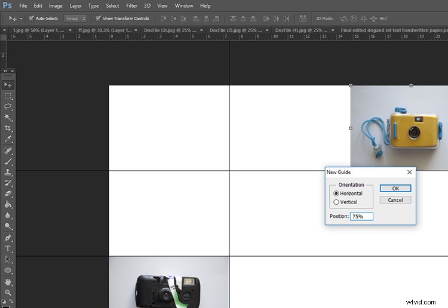Click align left edges icon
The image size is (448, 308).
pos(196,19)
